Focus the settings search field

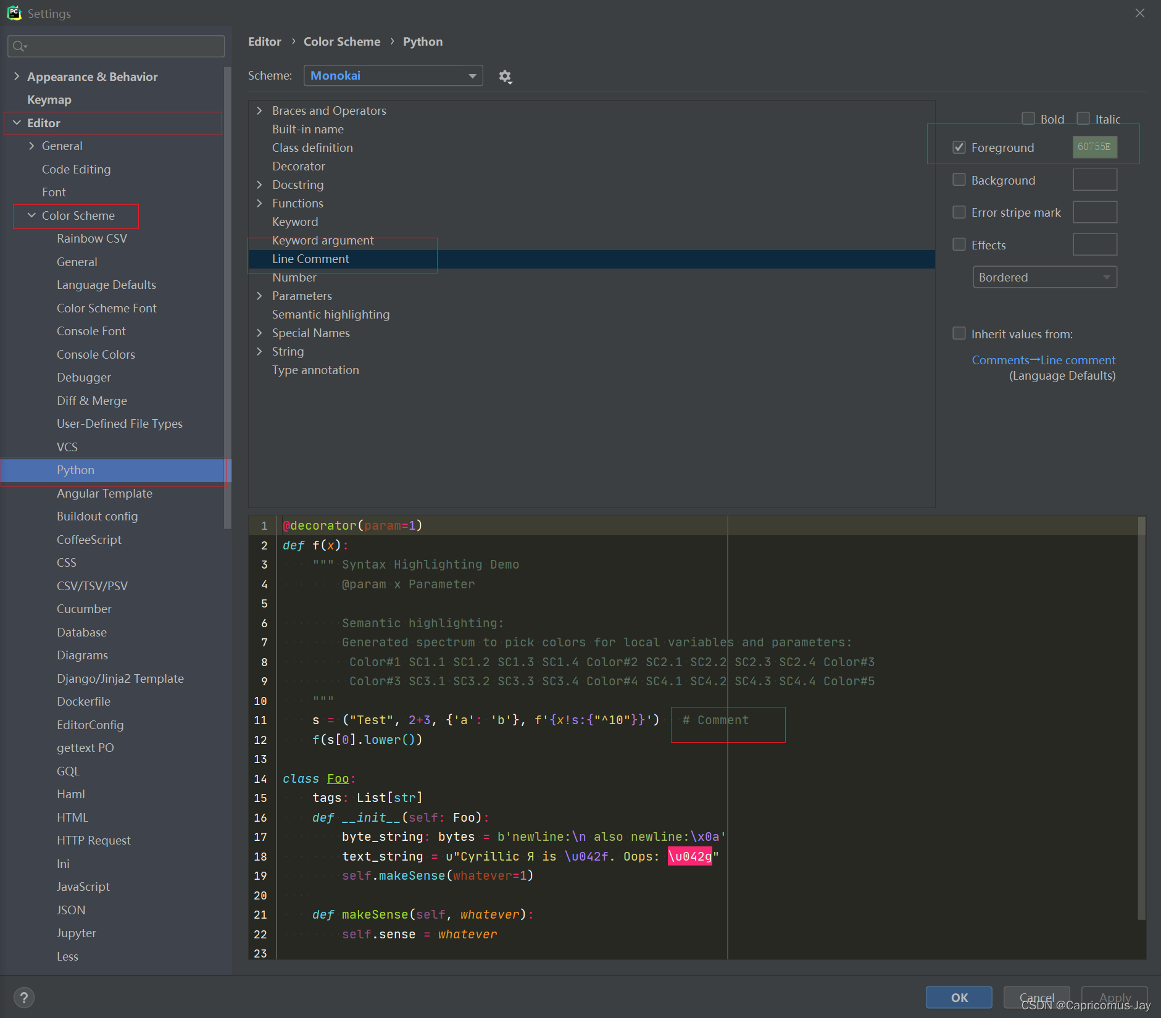116,46
